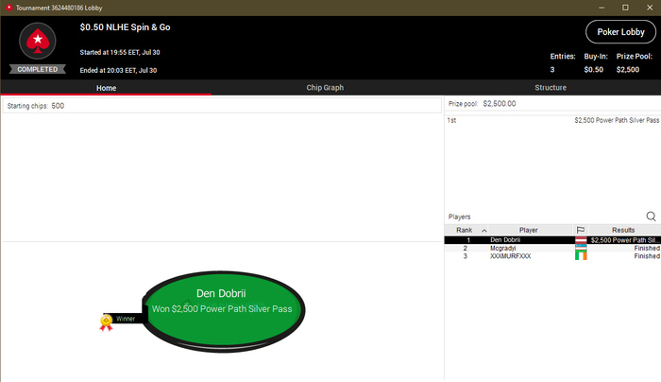The width and height of the screenshot is (661, 382).
Task: Click the Winner label tag
Action: [126, 319]
